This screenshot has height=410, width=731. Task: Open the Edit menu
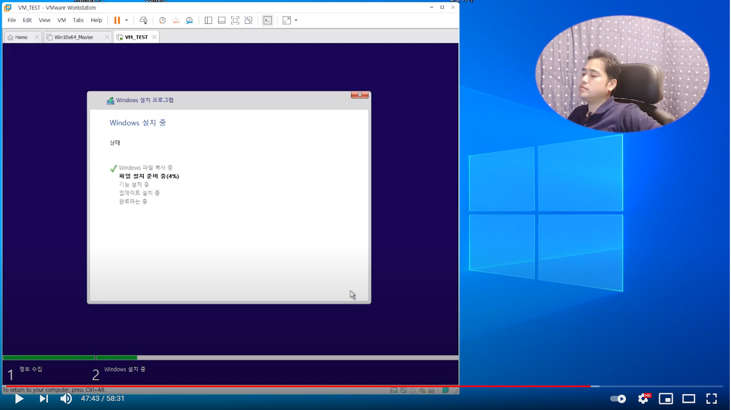coord(27,20)
